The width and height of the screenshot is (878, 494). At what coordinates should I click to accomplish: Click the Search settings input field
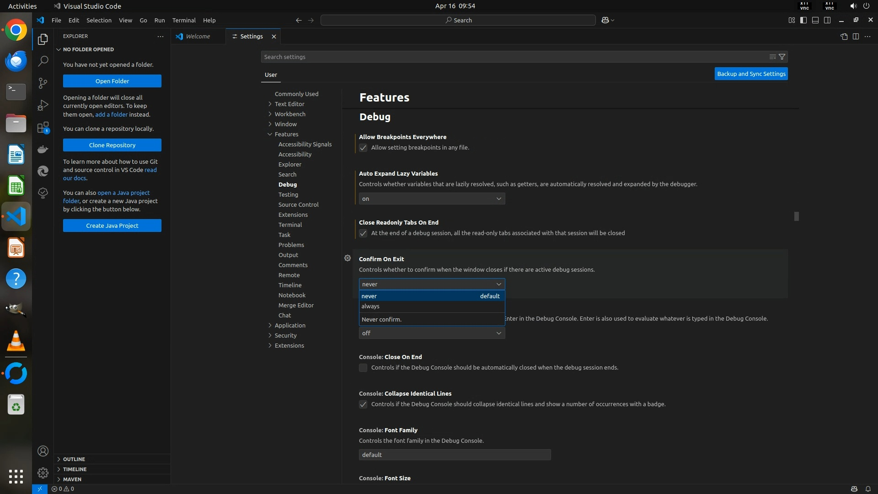(x=512, y=57)
